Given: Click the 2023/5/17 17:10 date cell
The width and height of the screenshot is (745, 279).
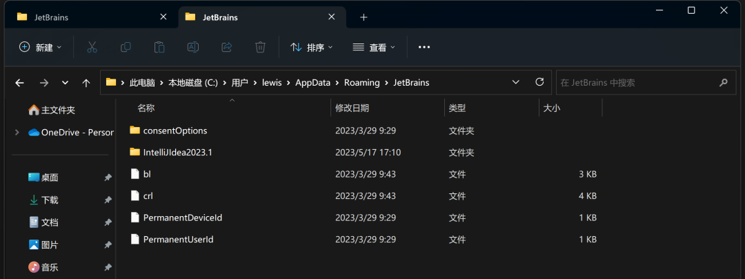Looking at the screenshot, I should (x=368, y=153).
